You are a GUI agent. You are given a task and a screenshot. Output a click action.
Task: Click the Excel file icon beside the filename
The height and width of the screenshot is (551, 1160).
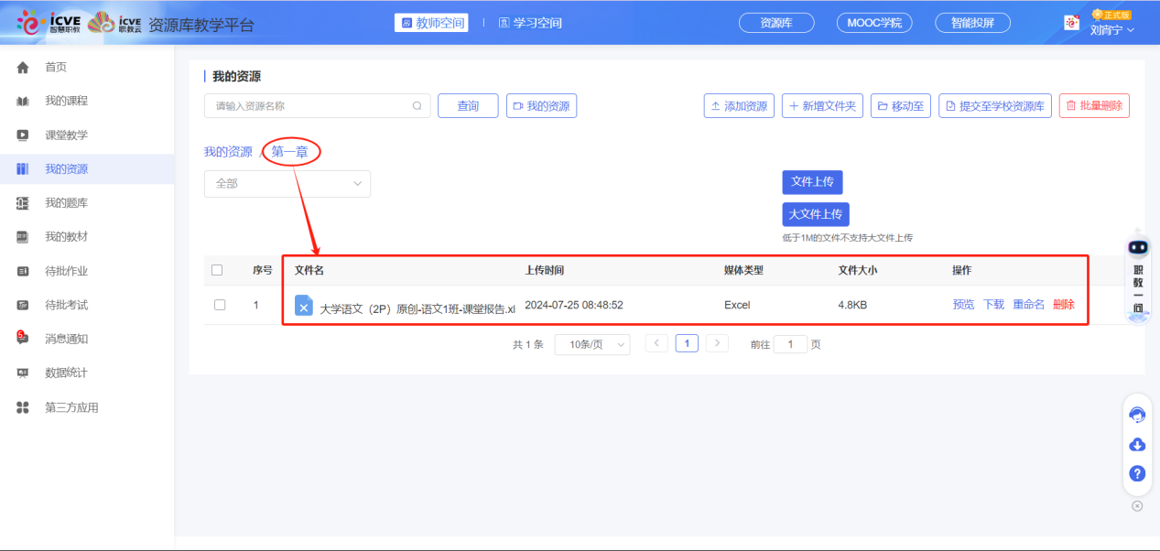click(304, 306)
